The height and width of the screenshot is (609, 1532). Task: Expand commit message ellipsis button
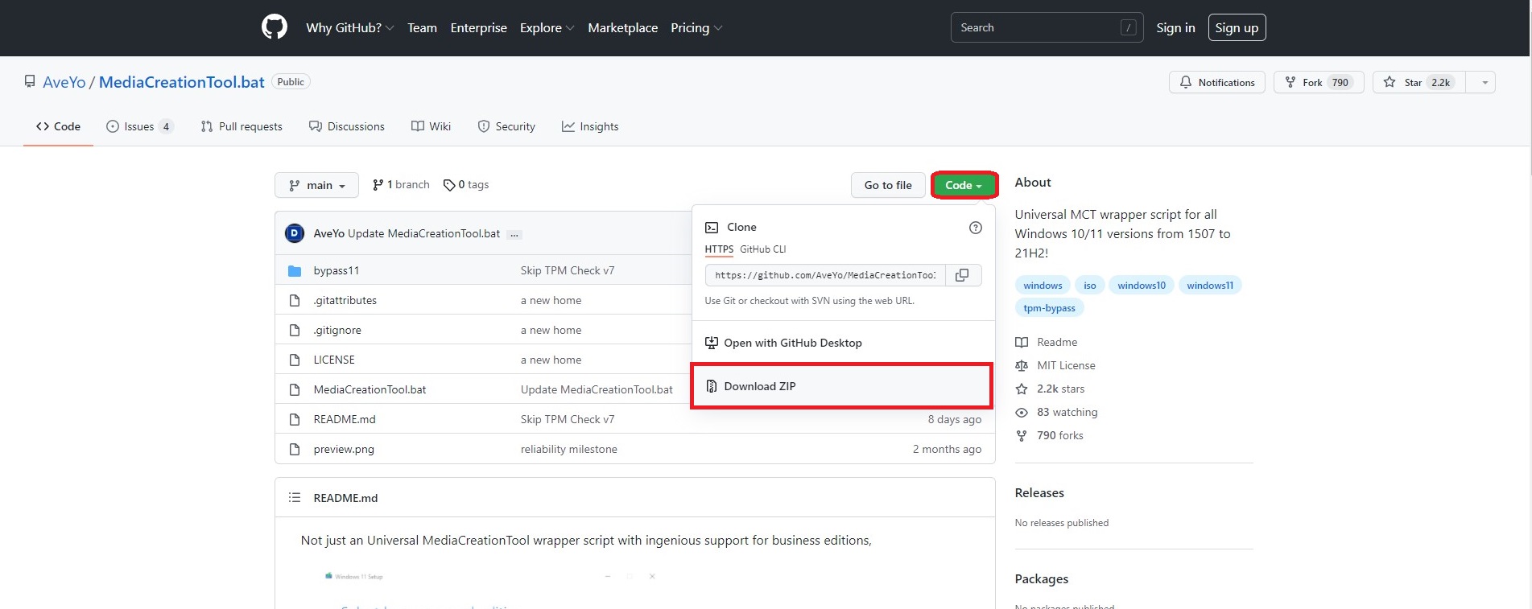(x=514, y=234)
